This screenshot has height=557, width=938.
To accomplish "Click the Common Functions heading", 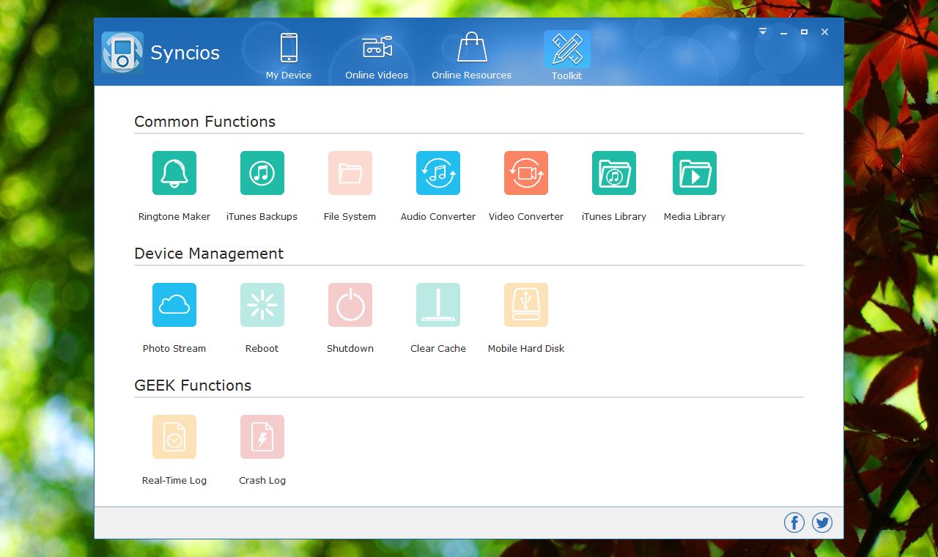I will pyautogui.click(x=205, y=122).
